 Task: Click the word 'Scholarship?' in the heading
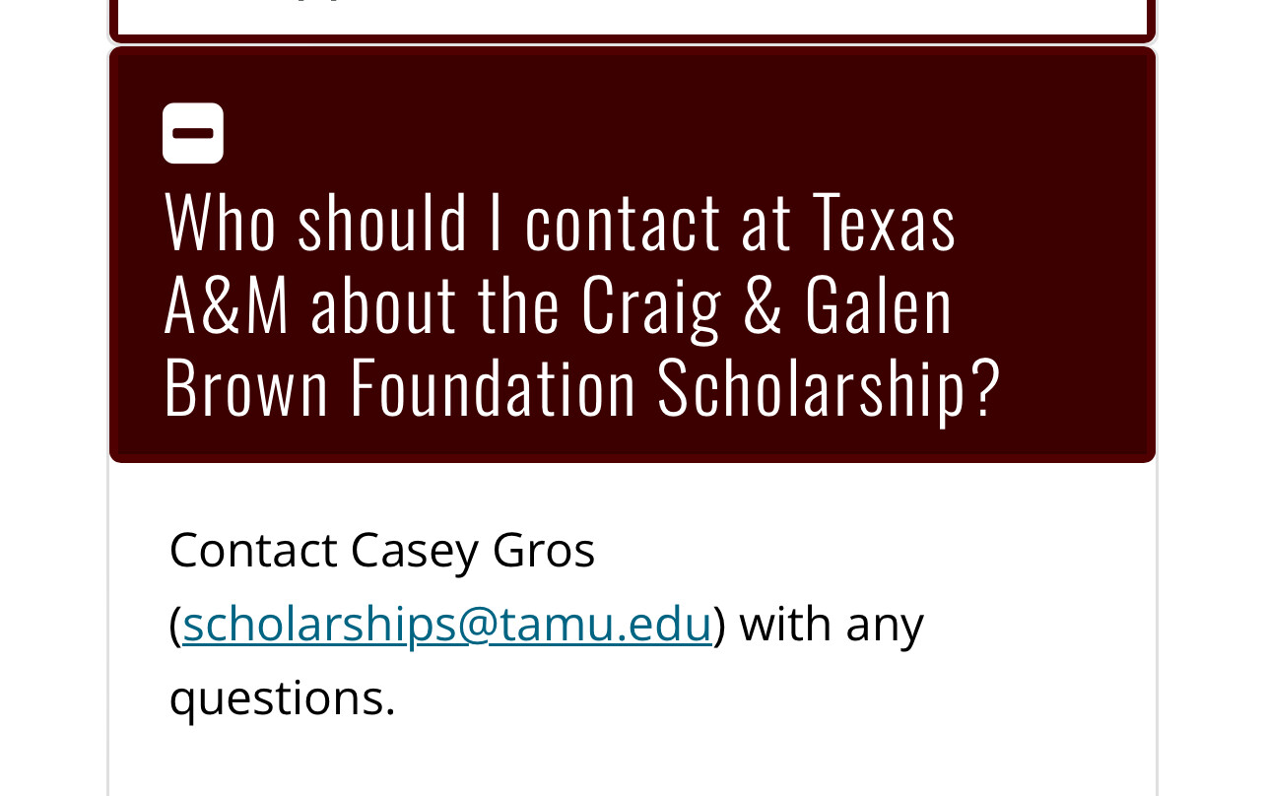point(830,386)
